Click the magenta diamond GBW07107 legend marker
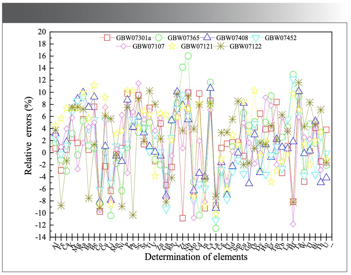The width and height of the screenshot is (351, 275). 124,46
